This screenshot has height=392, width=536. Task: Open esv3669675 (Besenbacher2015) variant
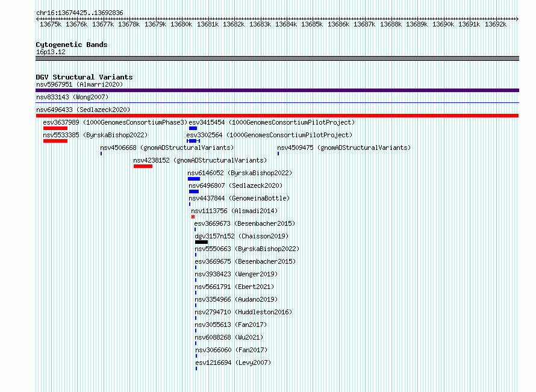245,261
